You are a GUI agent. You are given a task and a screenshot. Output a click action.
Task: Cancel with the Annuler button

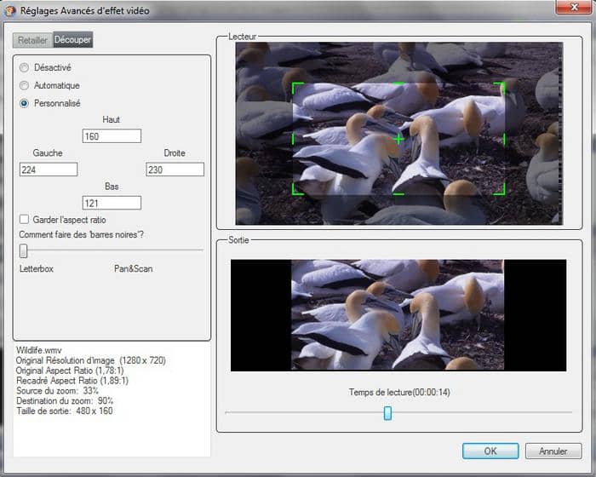click(553, 451)
